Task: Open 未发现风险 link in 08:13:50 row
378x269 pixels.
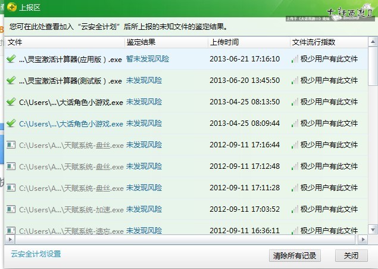Action: 144,102
